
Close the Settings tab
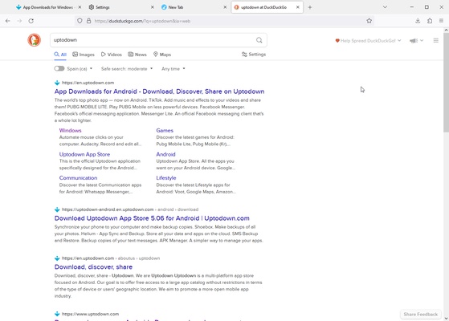click(x=153, y=7)
